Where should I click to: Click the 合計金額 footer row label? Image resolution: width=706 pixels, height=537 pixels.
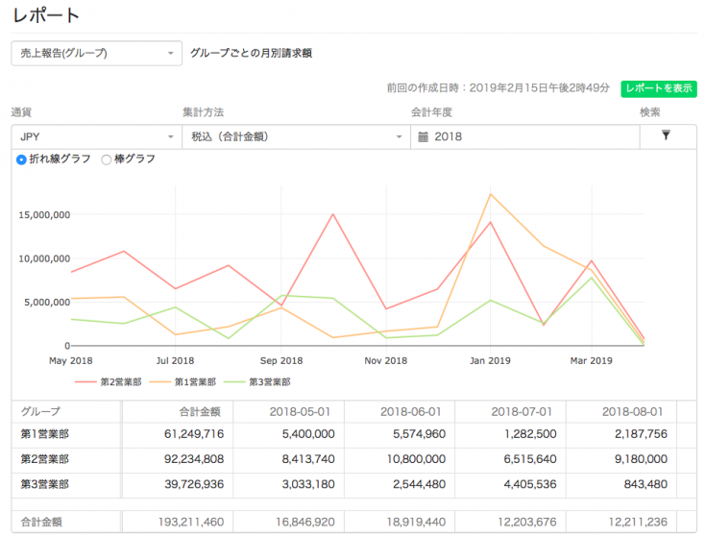point(41,523)
